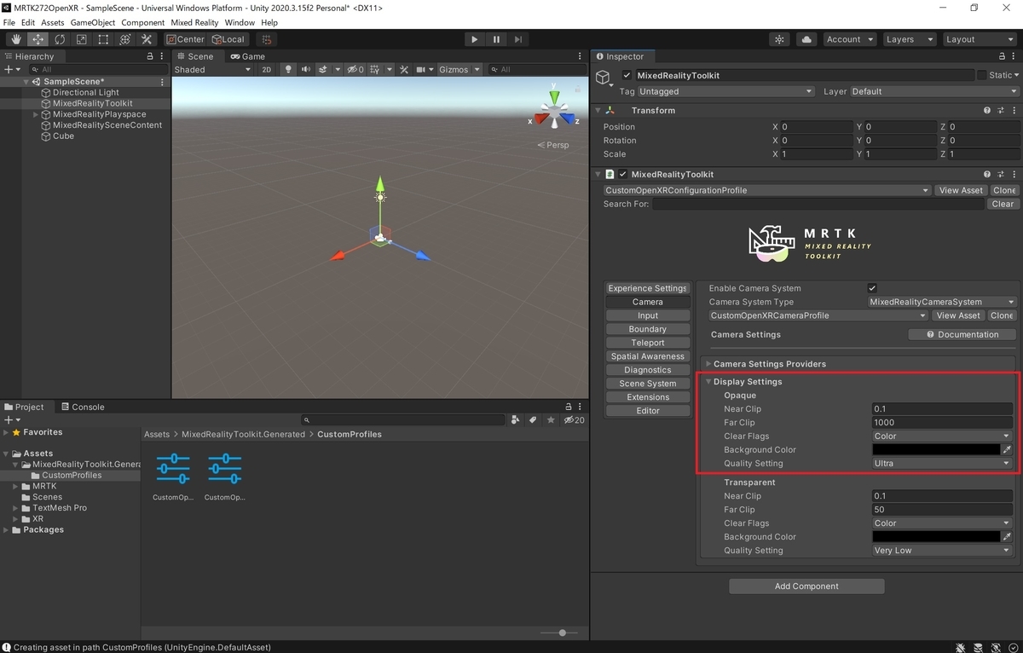
Task: Open the Tag Untagged dropdown
Action: tap(725, 92)
